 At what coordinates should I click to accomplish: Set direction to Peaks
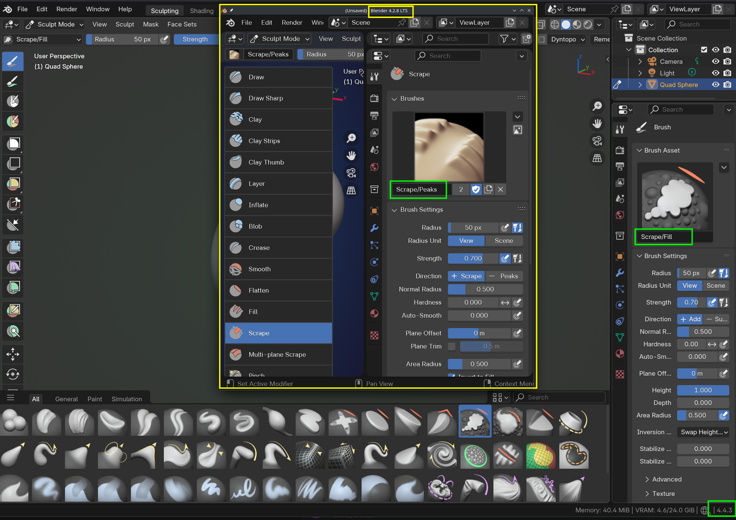[x=504, y=276]
